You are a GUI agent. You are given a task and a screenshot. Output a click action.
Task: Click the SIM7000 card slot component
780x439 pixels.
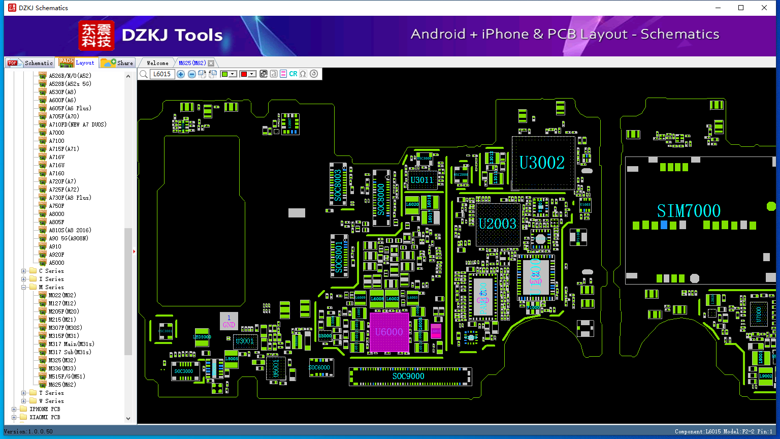tap(700, 219)
